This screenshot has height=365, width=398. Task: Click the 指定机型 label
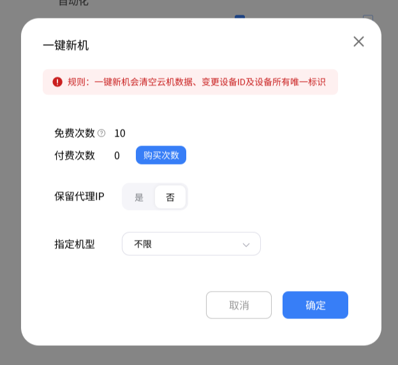tap(75, 244)
